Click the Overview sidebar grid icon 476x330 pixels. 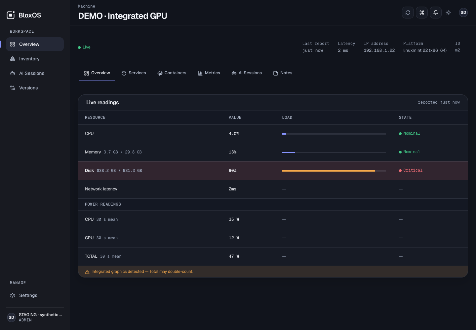tap(13, 44)
